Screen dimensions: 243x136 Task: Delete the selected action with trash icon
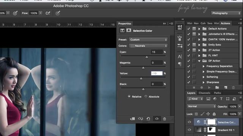pyautogui.click(x=234, y=87)
